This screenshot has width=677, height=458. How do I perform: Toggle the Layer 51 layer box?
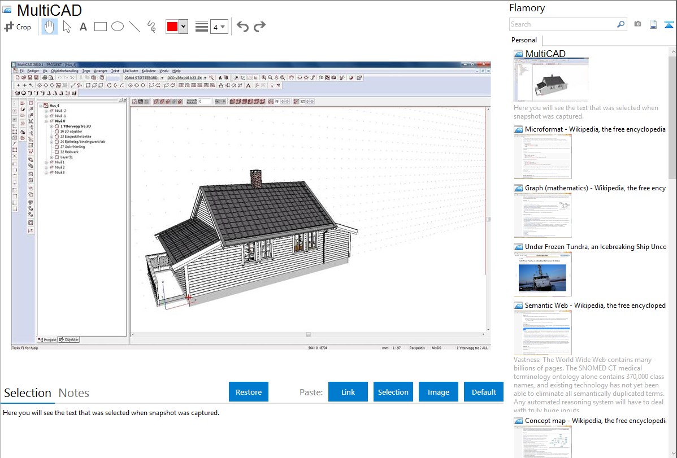pos(57,157)
